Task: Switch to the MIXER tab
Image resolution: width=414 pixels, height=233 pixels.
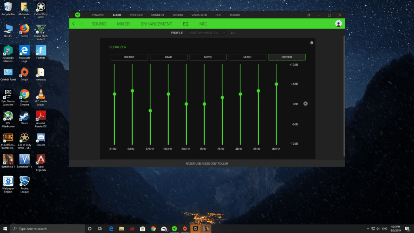Action: [x=123, y=24]
